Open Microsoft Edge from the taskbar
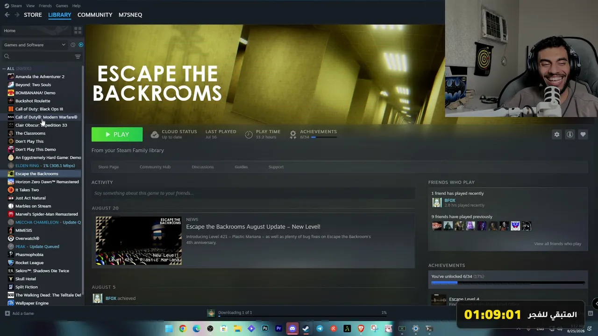Viewport: 598px width, 336px height. [x=197, y=329]
